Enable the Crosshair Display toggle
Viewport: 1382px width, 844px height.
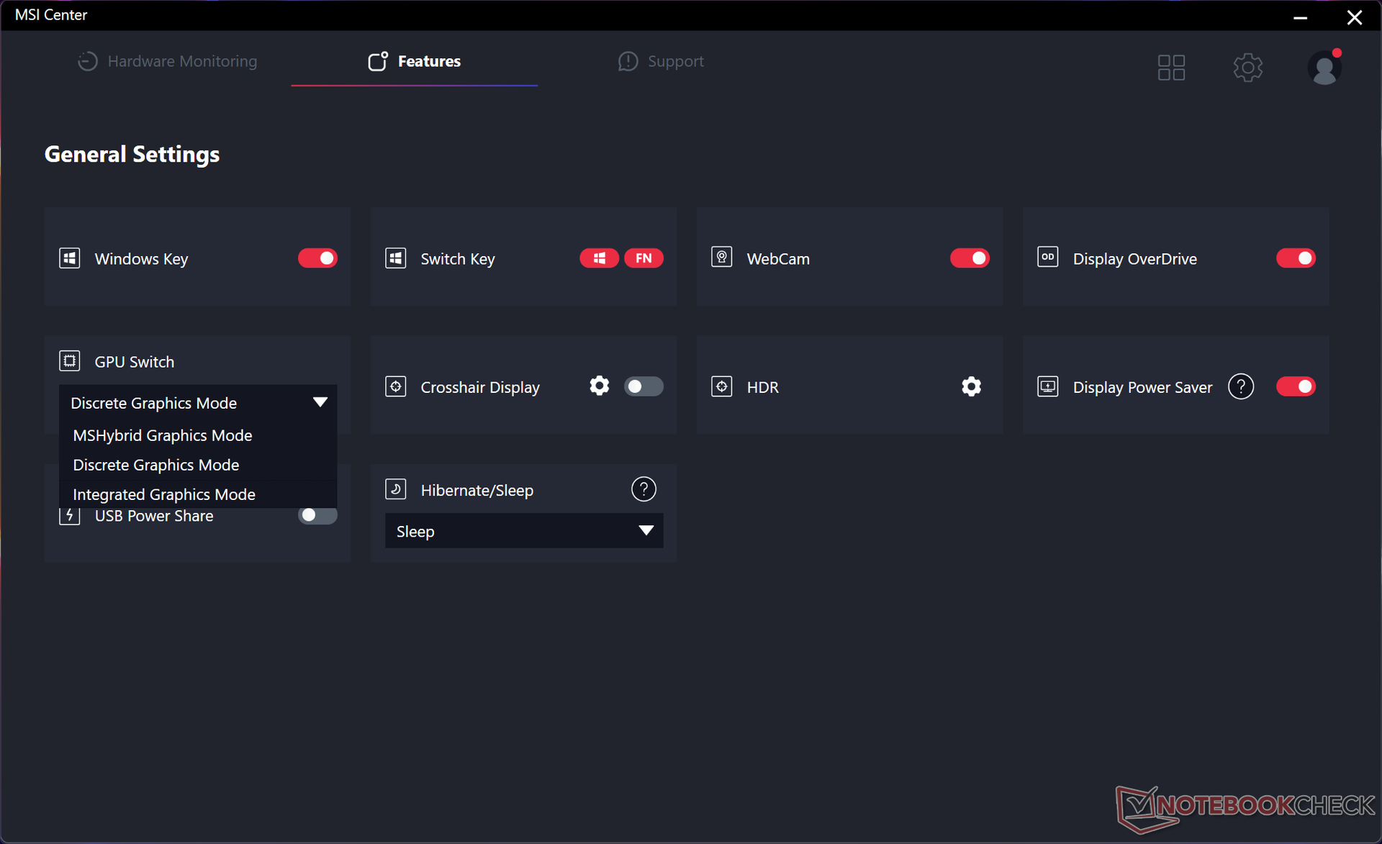pyautogui.click(x=643, y=386)
